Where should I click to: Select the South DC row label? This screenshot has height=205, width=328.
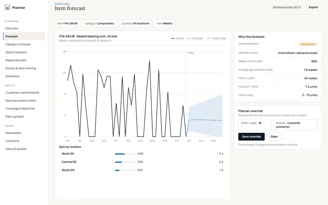coord(68,170)
